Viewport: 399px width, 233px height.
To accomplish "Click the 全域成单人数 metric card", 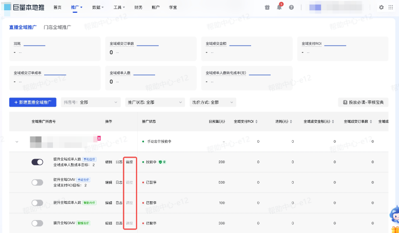I will pos(151,78).
